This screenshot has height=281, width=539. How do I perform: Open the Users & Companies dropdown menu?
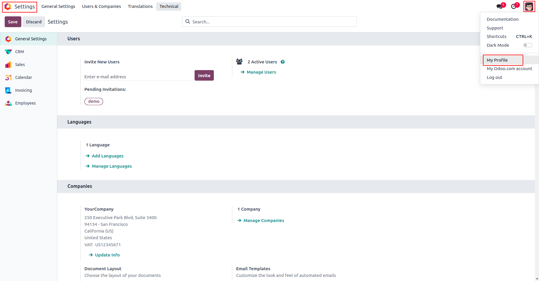tap(101, 6)
